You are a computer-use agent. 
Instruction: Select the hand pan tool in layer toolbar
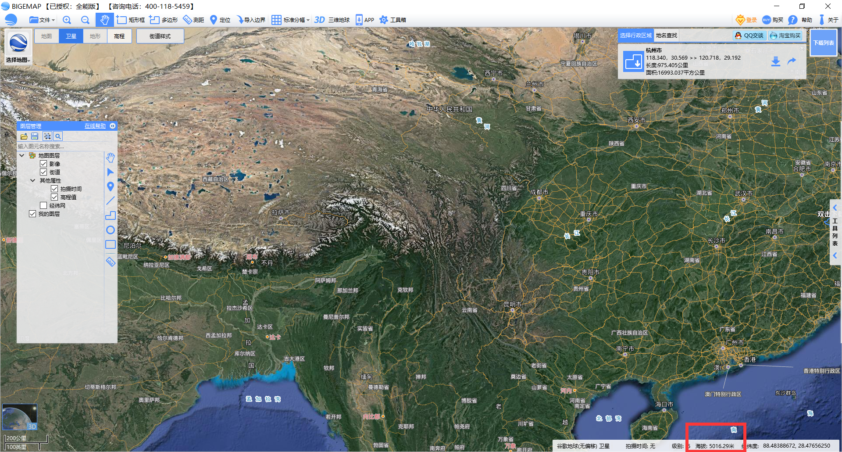click(x=111, y=158)
